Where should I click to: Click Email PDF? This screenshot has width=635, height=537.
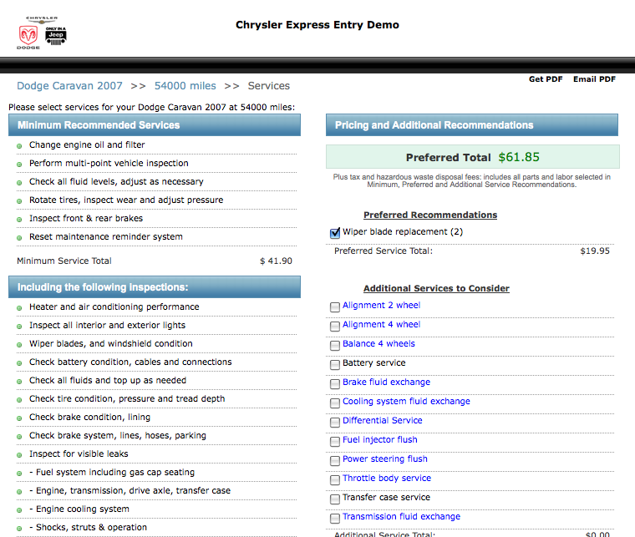[x=594, y=79]
